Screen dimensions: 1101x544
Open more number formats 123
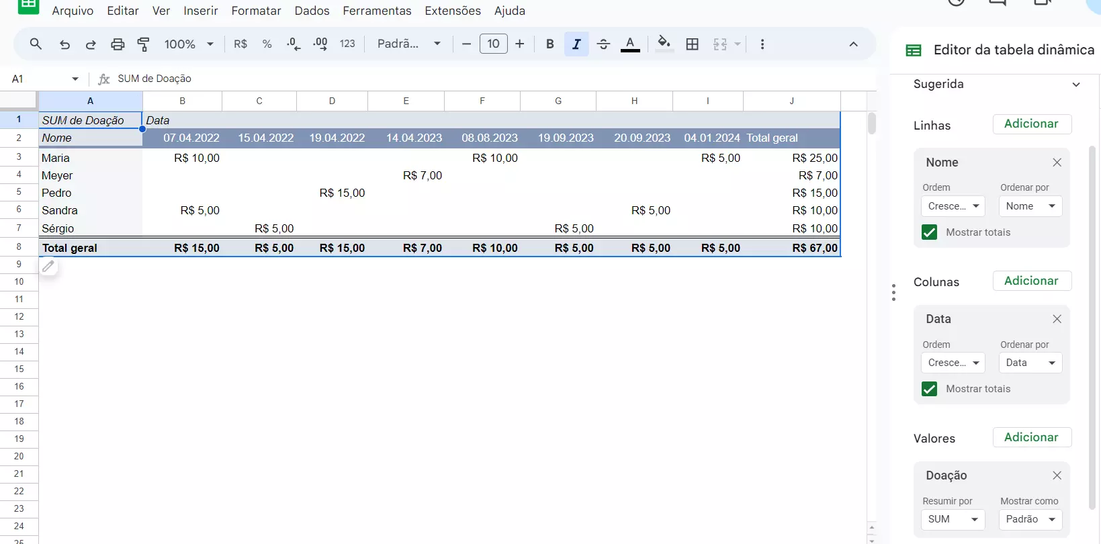click(x=347, y=44)
